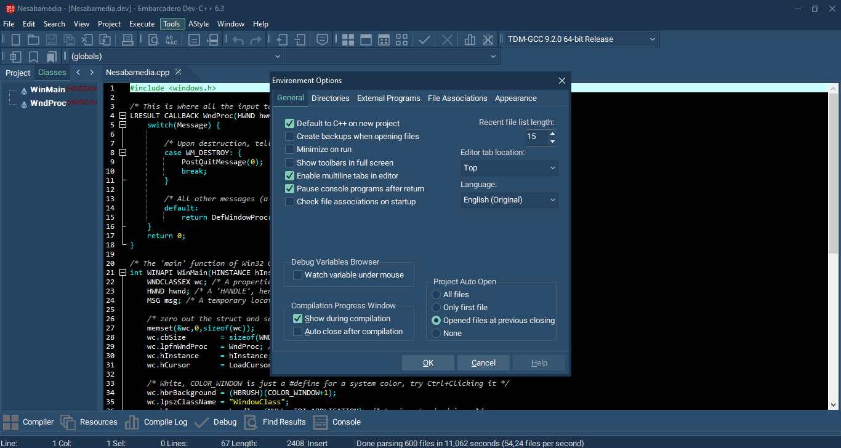
Task: Expand the Editor tab location dropdown
Action: [509, 168]
